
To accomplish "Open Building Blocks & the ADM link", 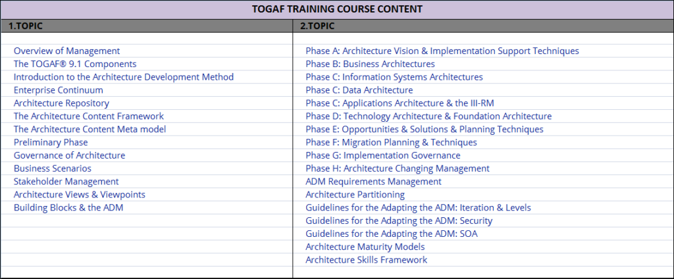I will pyautogui.click(x=68, y=208).
